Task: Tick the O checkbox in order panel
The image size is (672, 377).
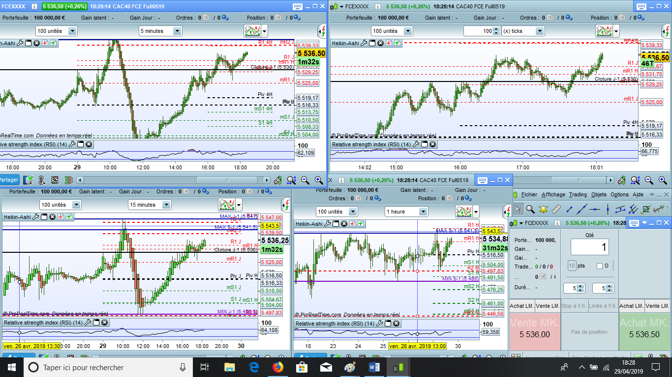Action: point(599,266)
